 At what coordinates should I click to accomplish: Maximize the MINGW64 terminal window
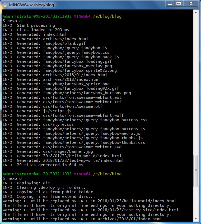point(179,3)
